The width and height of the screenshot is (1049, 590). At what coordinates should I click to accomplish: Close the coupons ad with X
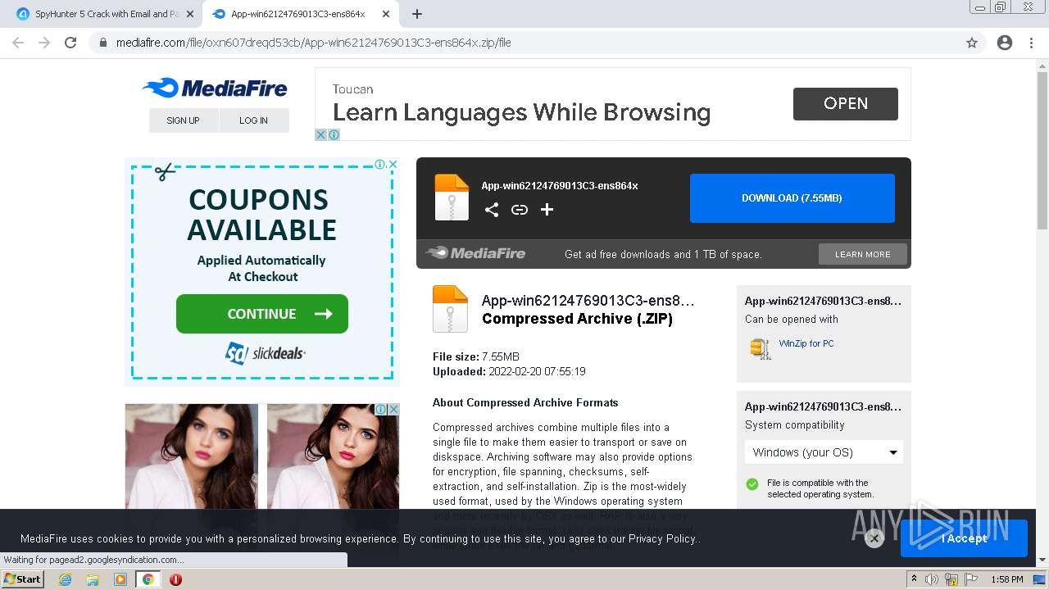point(393,164)
